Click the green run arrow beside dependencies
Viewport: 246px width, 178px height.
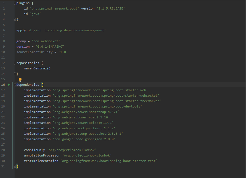tap(9, 85)
